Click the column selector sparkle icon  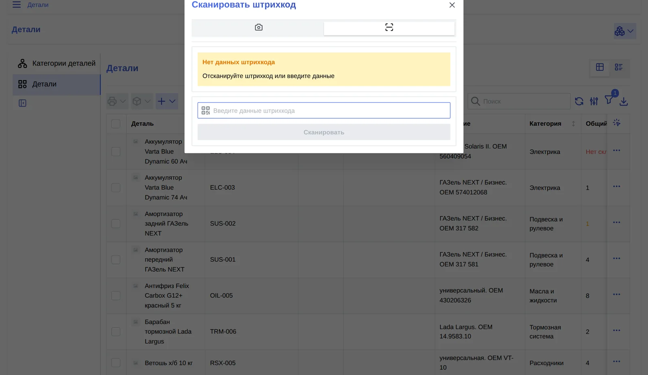coord(616,123)
